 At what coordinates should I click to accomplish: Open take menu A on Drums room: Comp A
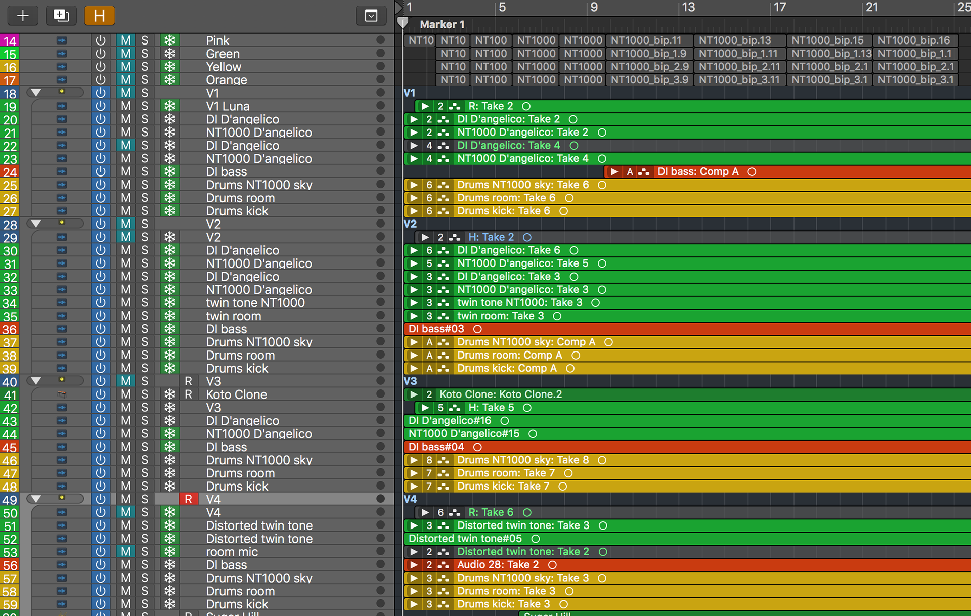[x=429, y=355]
